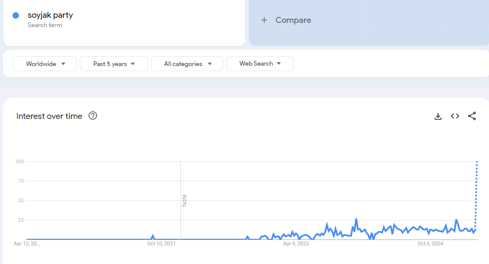Edit the soyjak party search term
This screenshot has width=489, height=264.
[x=50, y=15]
